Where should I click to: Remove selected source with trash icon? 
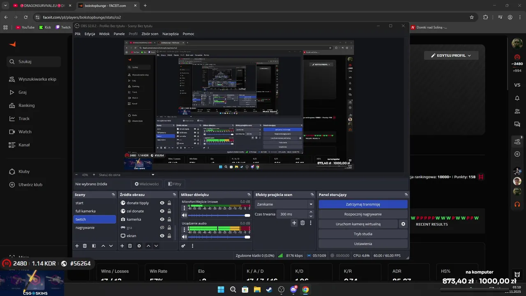click(130, 246)
